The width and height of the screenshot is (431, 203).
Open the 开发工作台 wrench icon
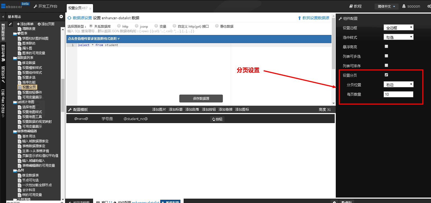tap(35, 6)
